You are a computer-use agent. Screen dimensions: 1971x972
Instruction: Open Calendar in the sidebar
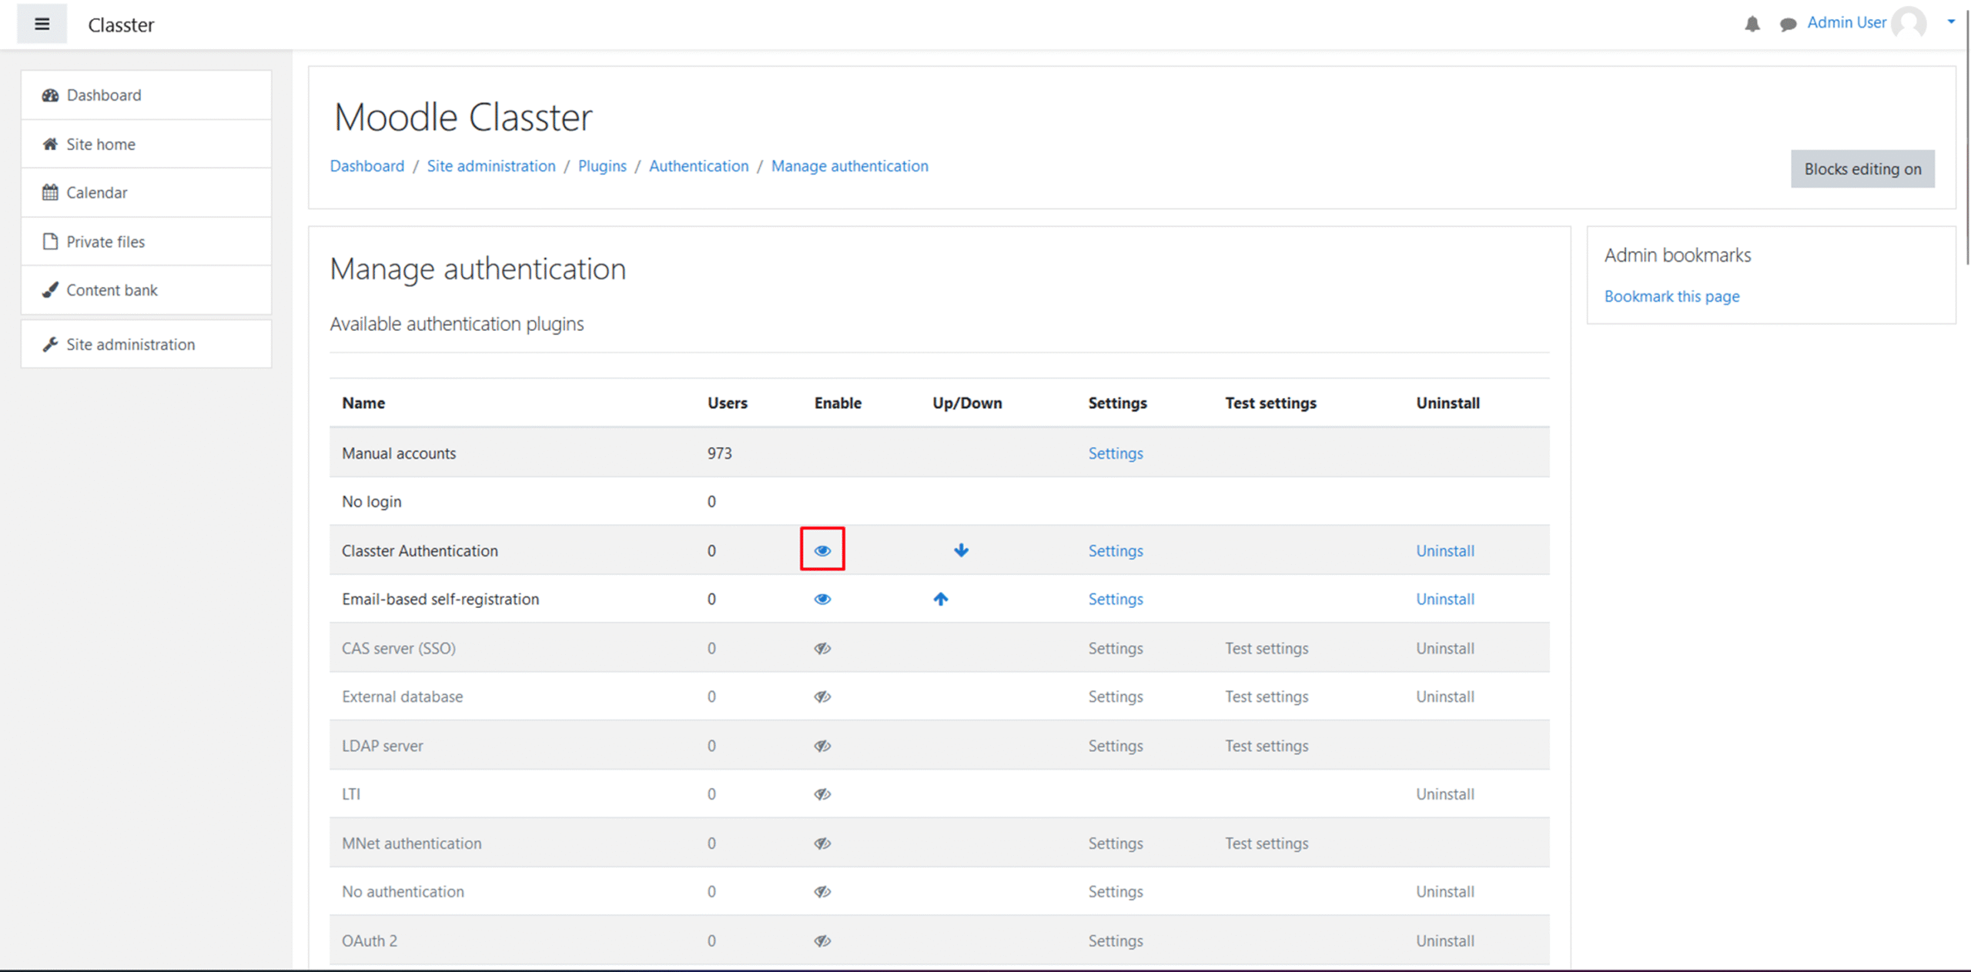pyautogui.click(x=146, y=192)
